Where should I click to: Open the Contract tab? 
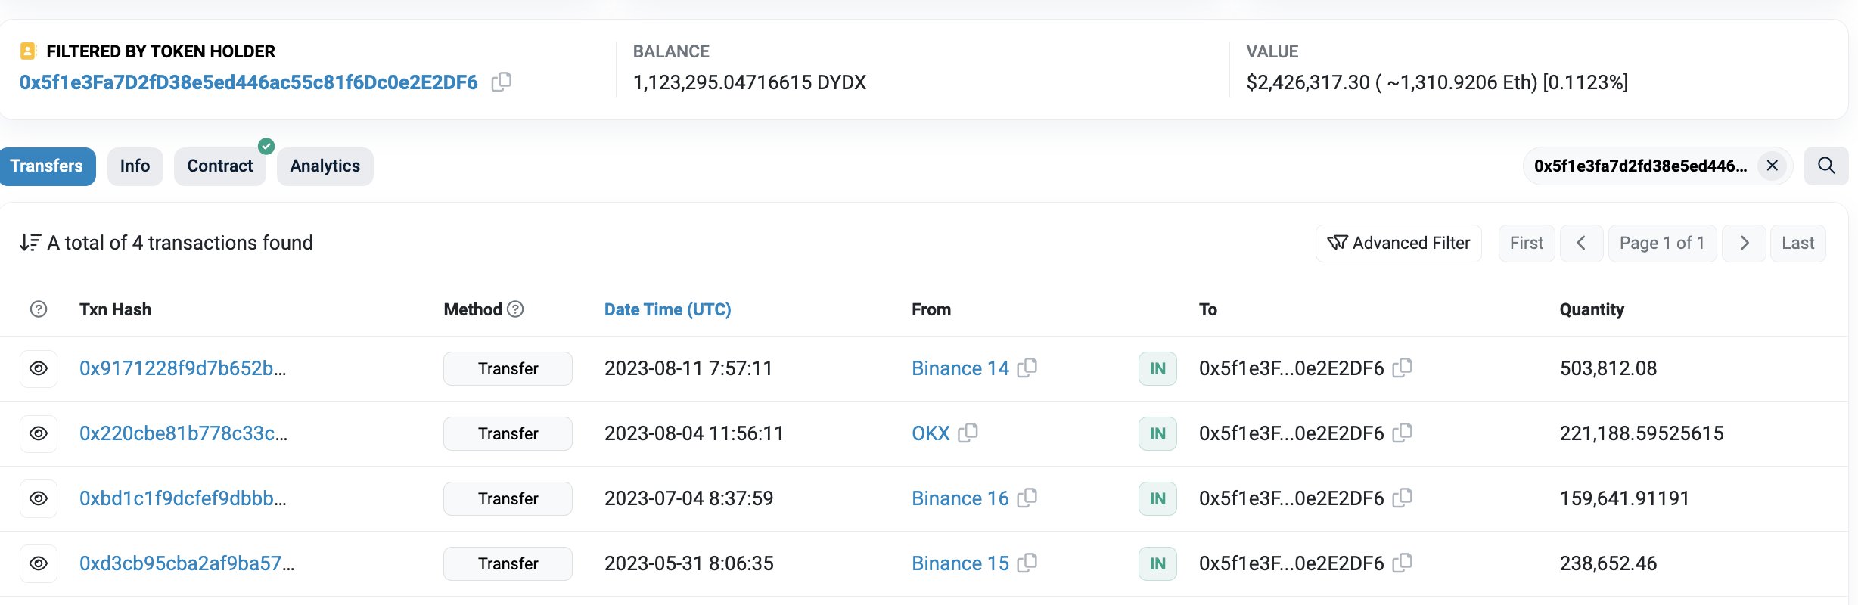point(219,166)
